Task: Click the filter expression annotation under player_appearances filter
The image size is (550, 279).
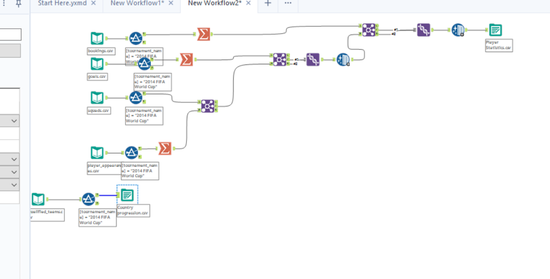Action: pos(140,171)
